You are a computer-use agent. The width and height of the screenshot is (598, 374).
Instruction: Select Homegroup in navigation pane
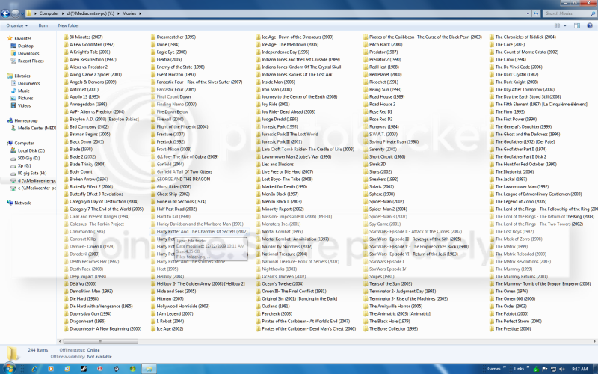point(25,120)
